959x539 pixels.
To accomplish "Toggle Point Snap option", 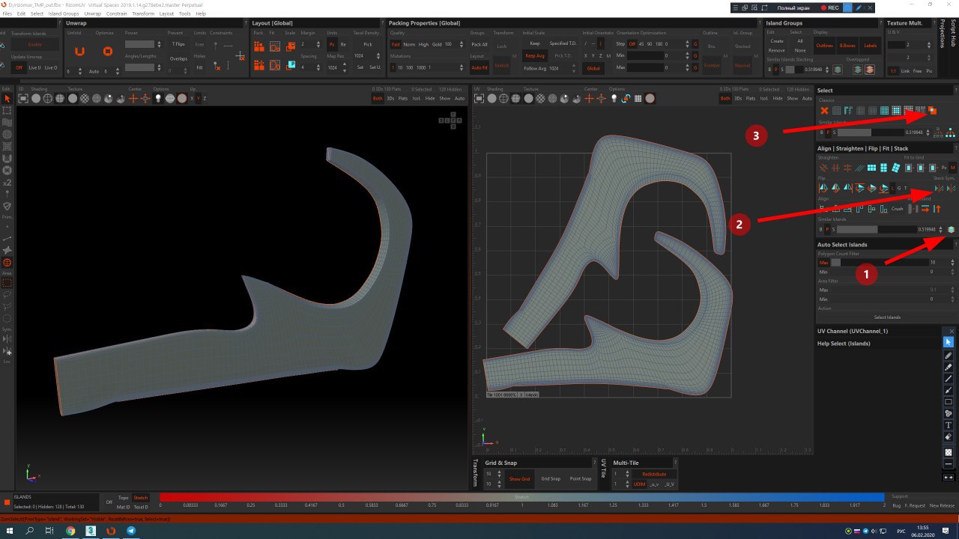I will tap(580, 479).
